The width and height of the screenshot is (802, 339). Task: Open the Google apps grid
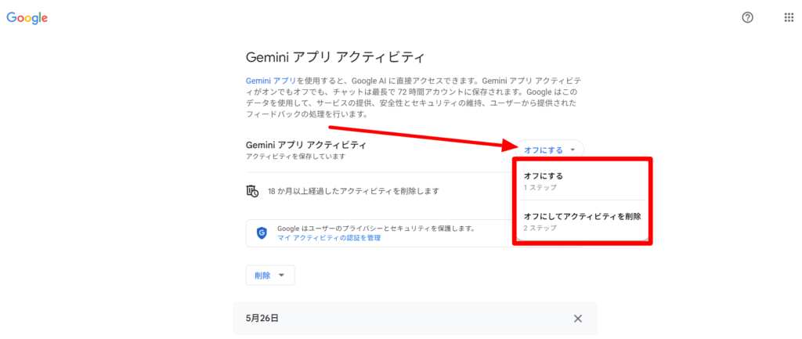tap(789, 17)
